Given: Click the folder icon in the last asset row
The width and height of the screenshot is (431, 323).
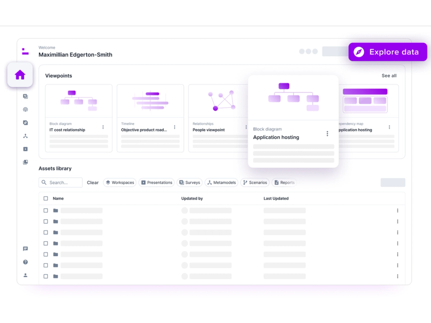Looking at the screenshot, I should click(x=55, y=277).
